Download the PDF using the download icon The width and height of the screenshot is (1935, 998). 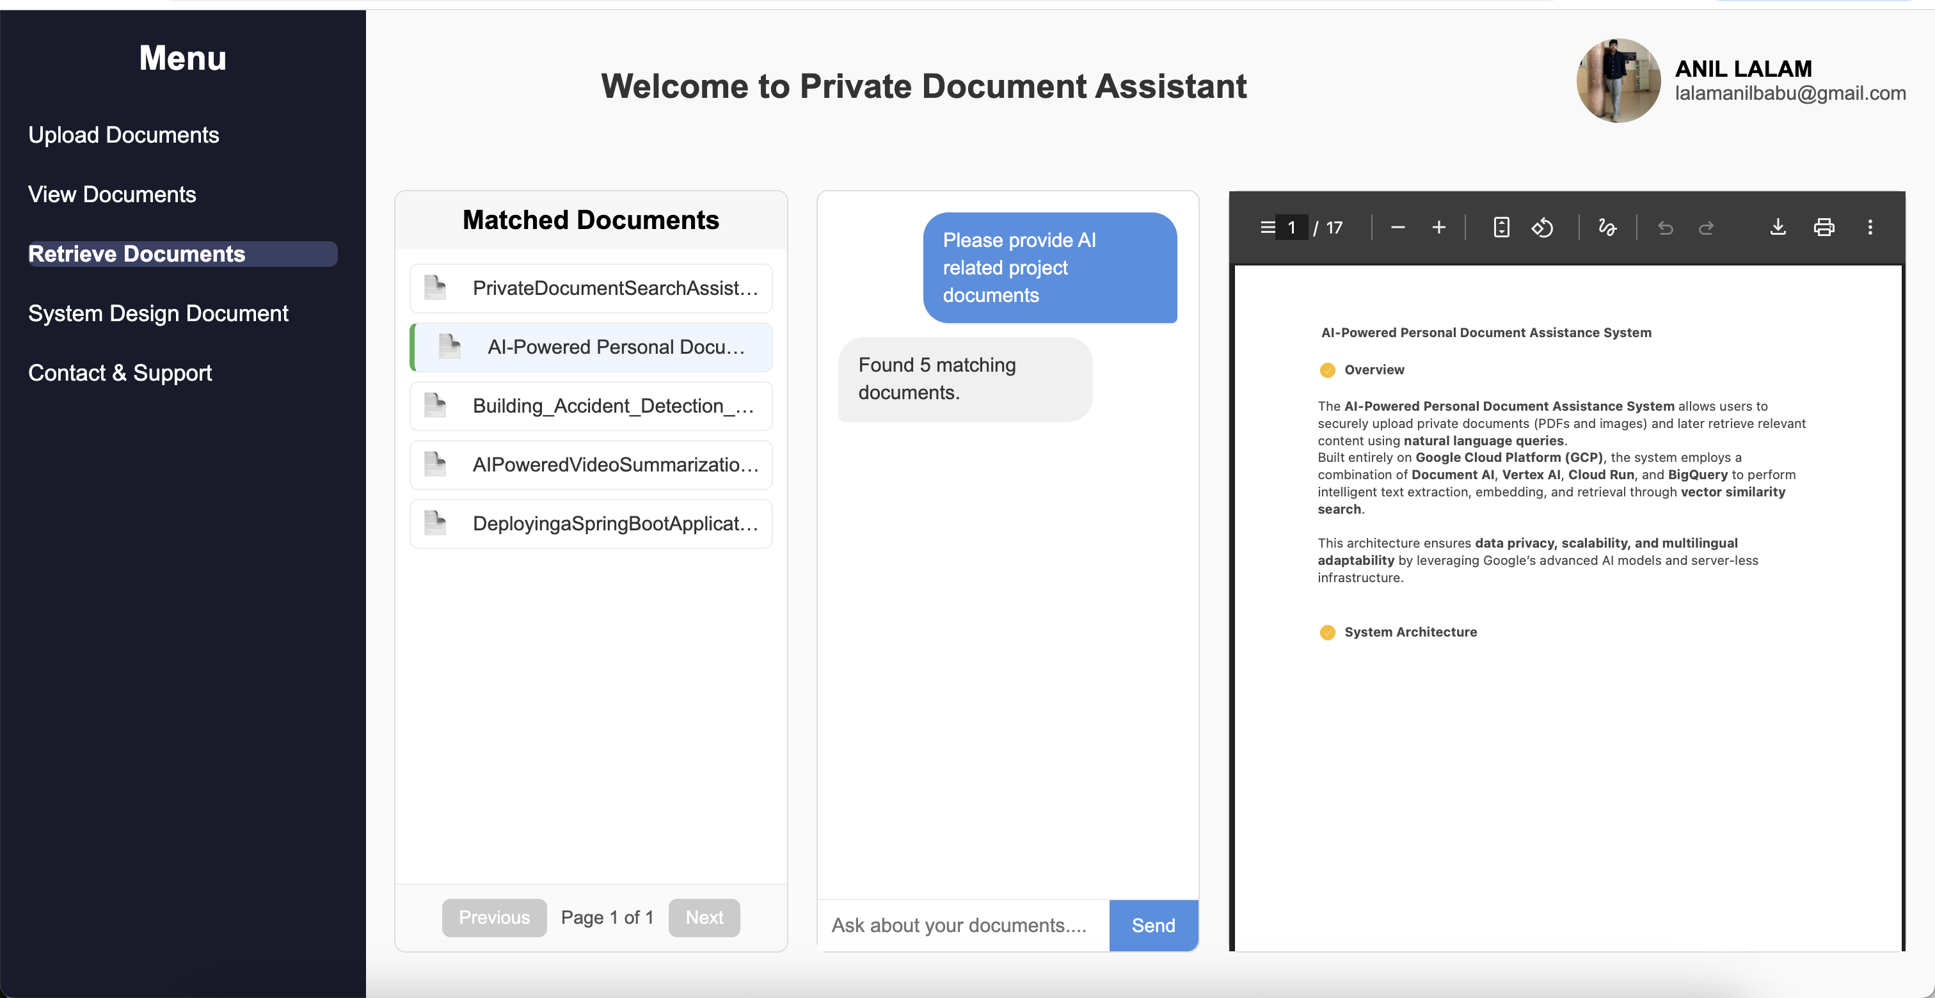[1777, 226]
